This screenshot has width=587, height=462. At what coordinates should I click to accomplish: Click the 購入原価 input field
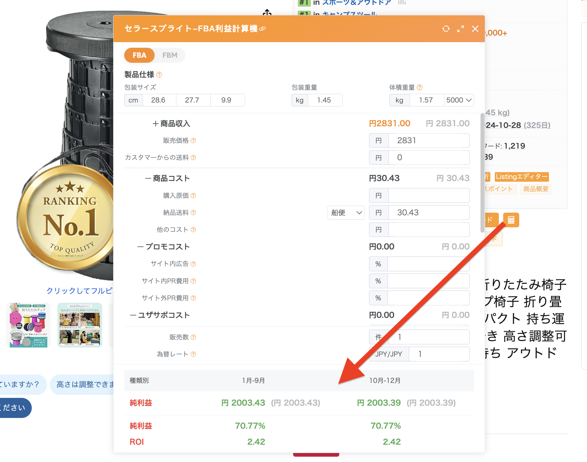coord(429,196)
